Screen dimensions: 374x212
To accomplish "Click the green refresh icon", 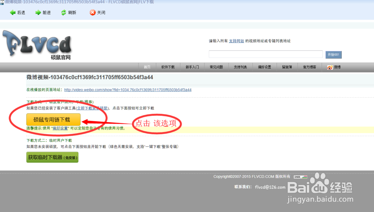I will pyautogui.click(x=64, y=12).
